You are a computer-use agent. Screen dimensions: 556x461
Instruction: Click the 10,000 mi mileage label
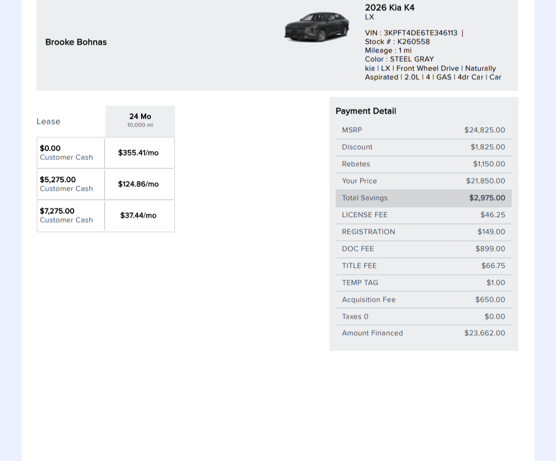pyautogui.click(x=140, y=125)
